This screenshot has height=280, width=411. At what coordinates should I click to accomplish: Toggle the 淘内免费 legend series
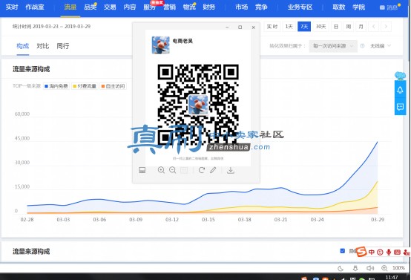[x=56, y=86]
